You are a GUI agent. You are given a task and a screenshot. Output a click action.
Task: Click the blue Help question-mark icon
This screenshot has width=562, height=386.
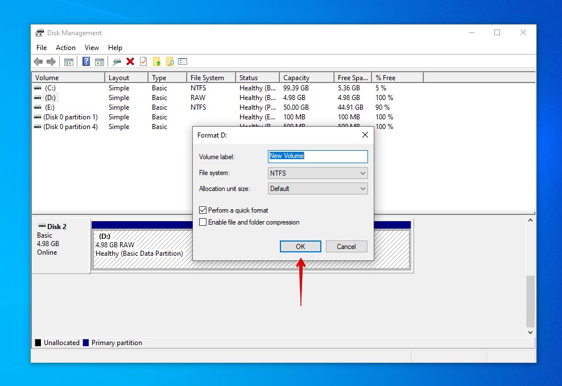86,61
